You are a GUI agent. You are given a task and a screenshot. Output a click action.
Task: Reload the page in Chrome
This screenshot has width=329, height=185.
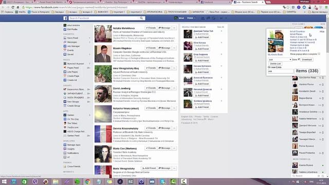click(x=13, y=7)
